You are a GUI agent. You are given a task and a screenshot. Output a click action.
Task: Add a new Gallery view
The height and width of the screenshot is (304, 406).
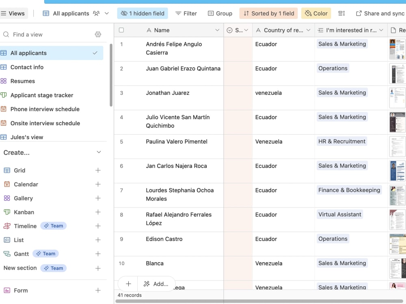(x=98, y=198)
